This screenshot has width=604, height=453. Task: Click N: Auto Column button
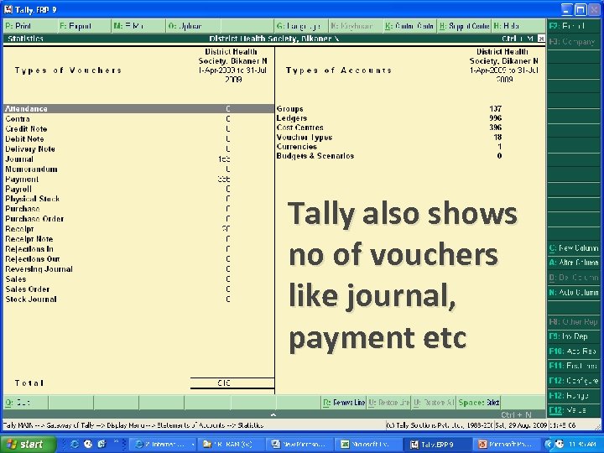tap(574, 293)
